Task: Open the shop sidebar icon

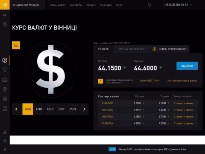Action: coord(5,99)
